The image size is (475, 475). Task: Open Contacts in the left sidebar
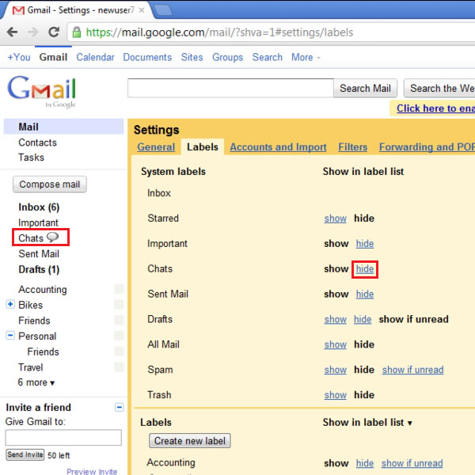[37, 142]
